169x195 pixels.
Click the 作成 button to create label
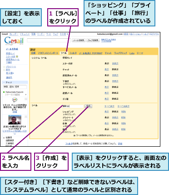coord(88,106)
